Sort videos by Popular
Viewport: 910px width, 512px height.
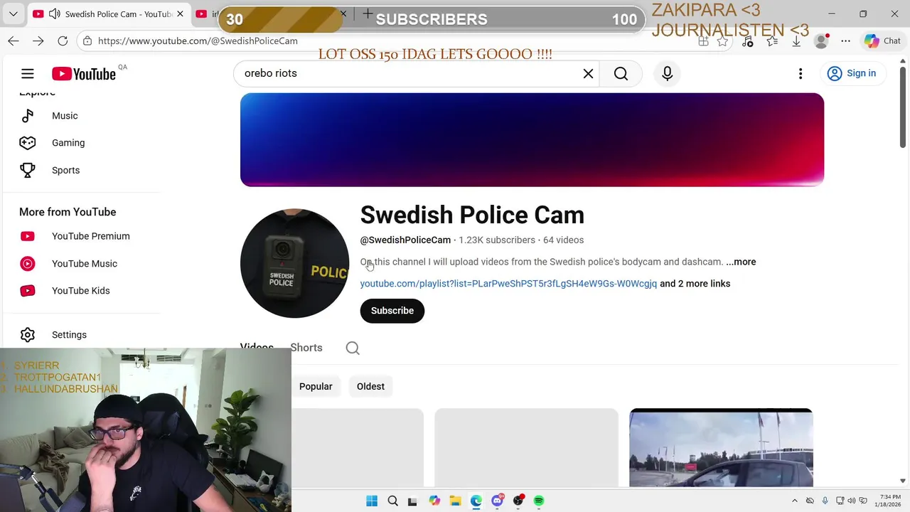[x=316, y=386]
